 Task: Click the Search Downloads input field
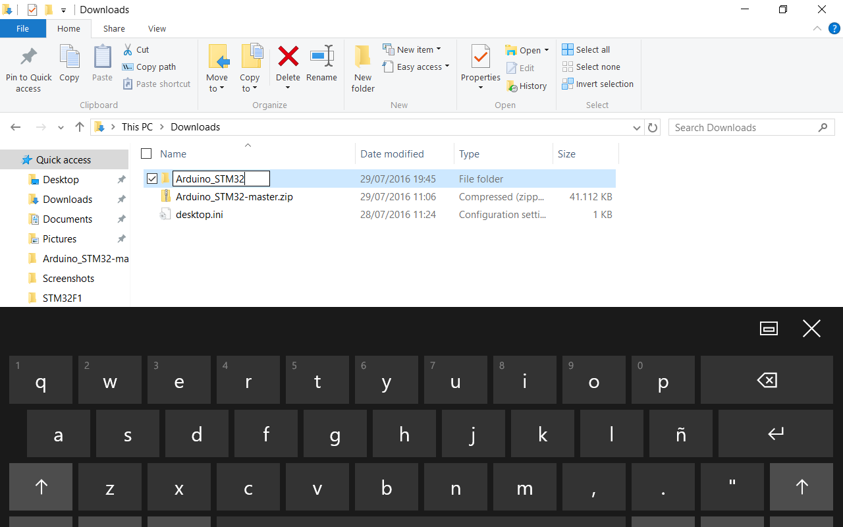pos(744,128)
